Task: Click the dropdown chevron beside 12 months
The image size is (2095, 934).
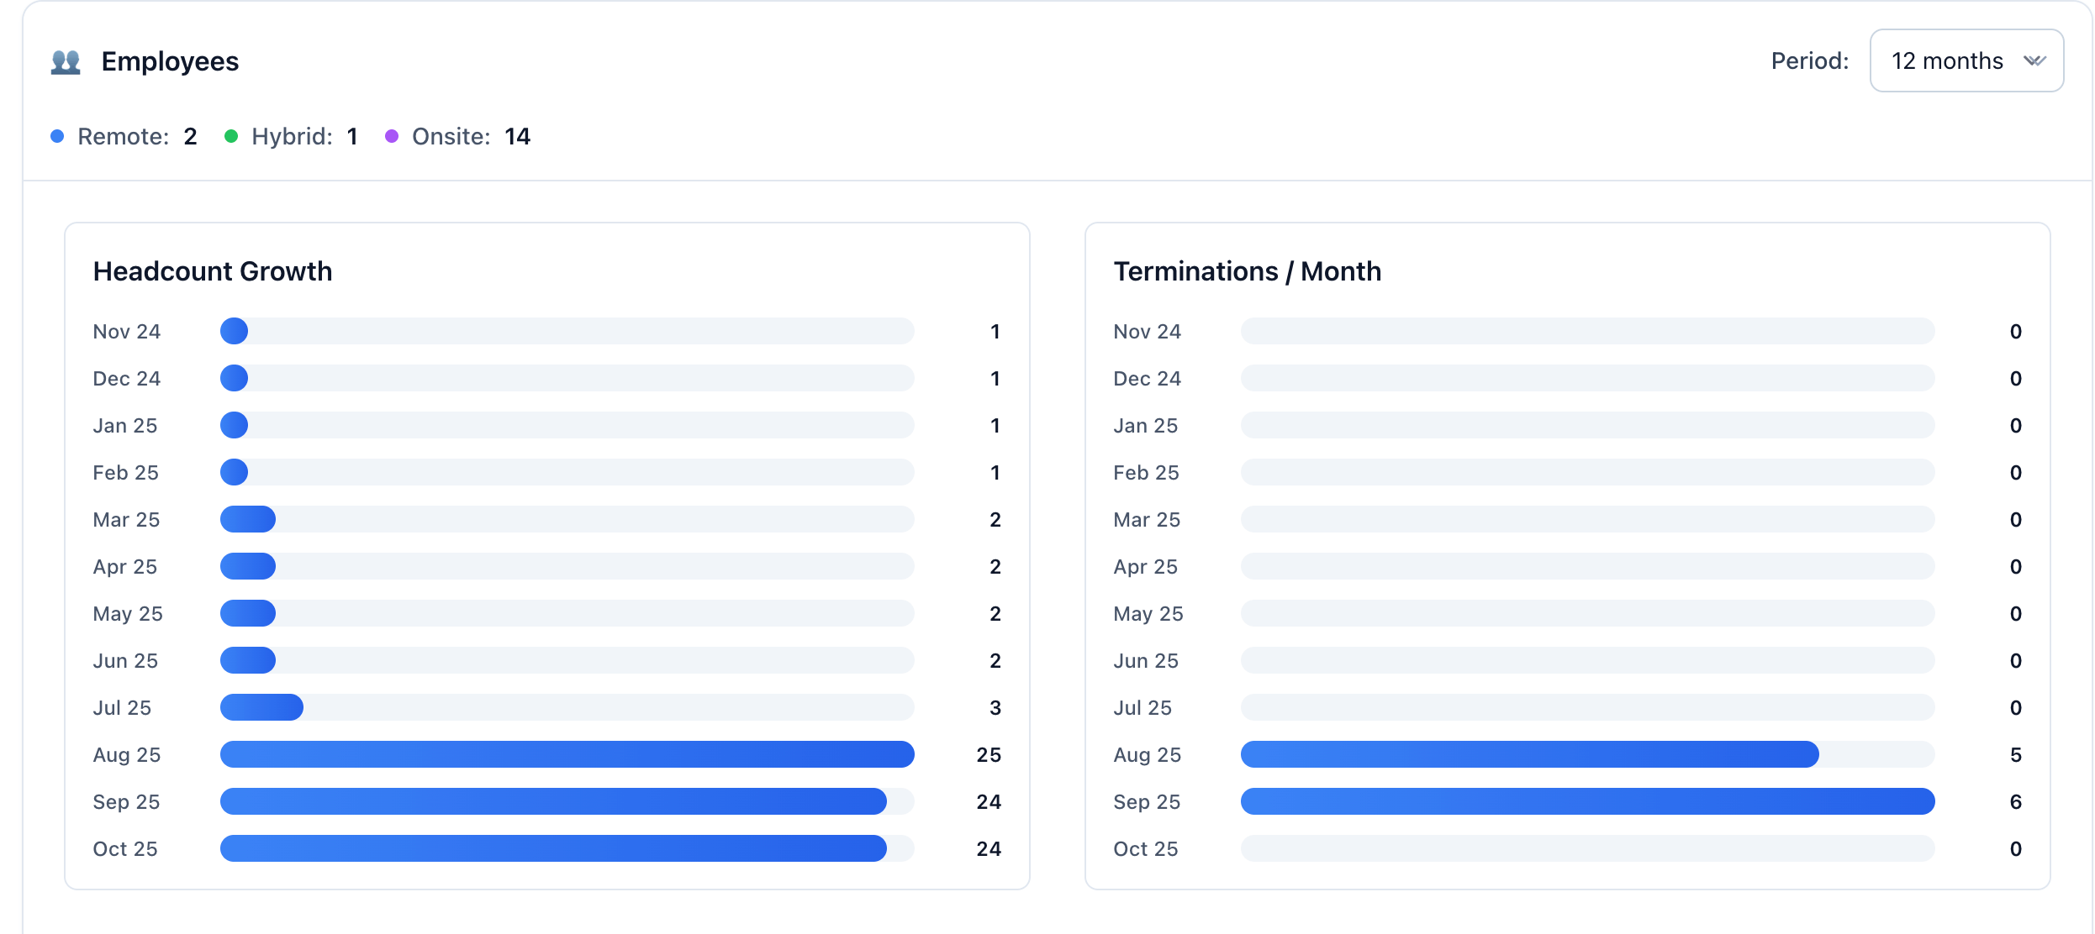Action: click(x=2034, y=60)
